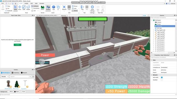Switch to the AdminGui script tab

click(x=64, y=16)
